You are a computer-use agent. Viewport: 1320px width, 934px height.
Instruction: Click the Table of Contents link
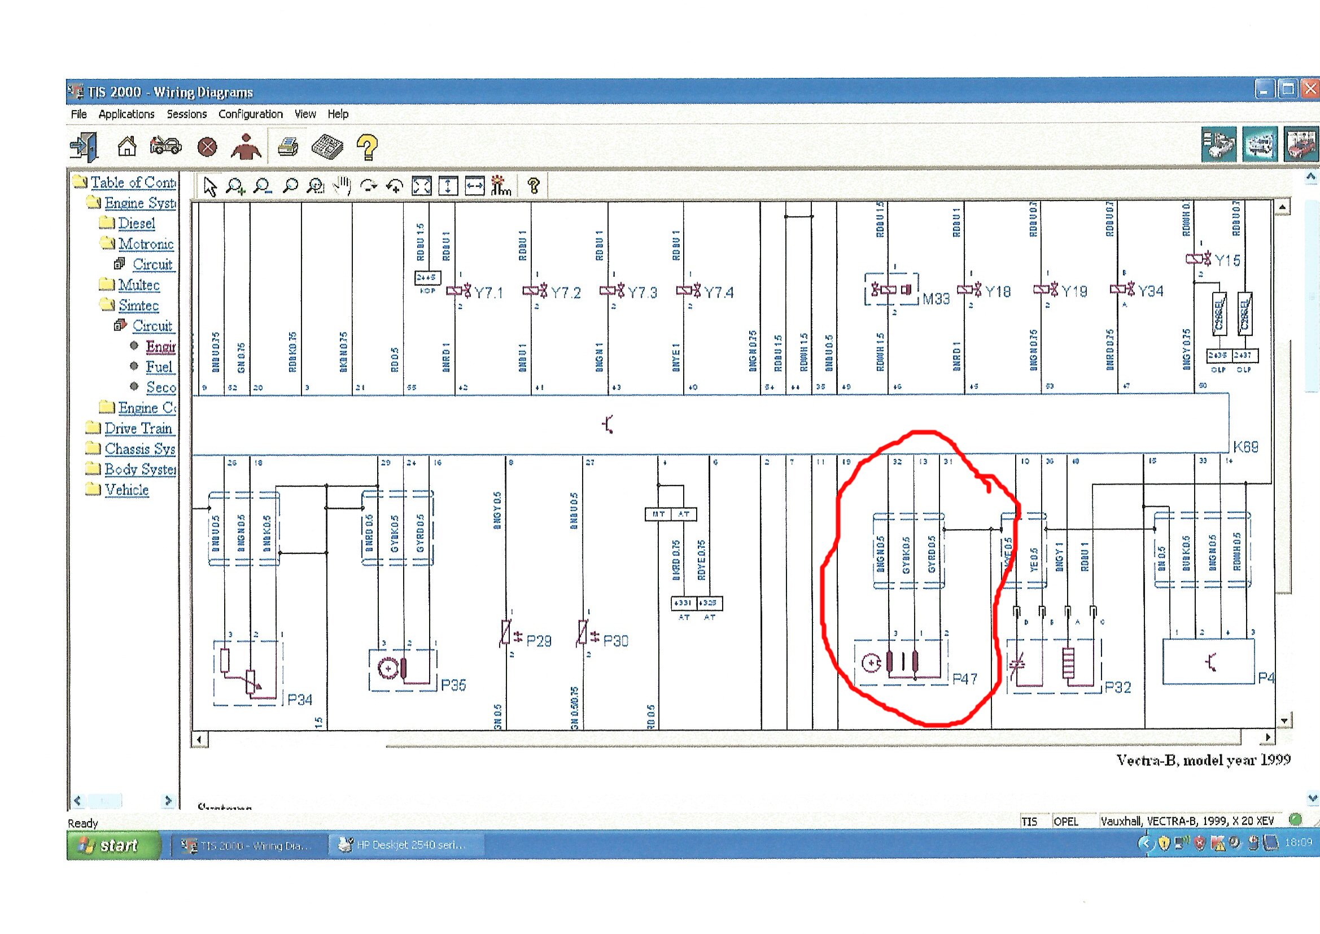[133, 182]
